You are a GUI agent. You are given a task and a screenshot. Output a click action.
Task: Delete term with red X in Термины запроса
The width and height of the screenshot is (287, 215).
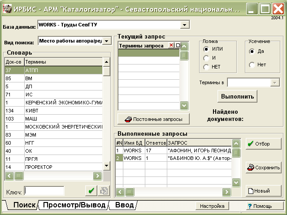pos(171,45)
